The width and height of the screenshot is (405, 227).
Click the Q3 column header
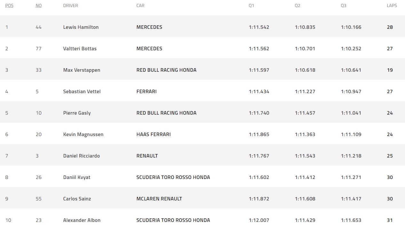(x=344, y=6)
